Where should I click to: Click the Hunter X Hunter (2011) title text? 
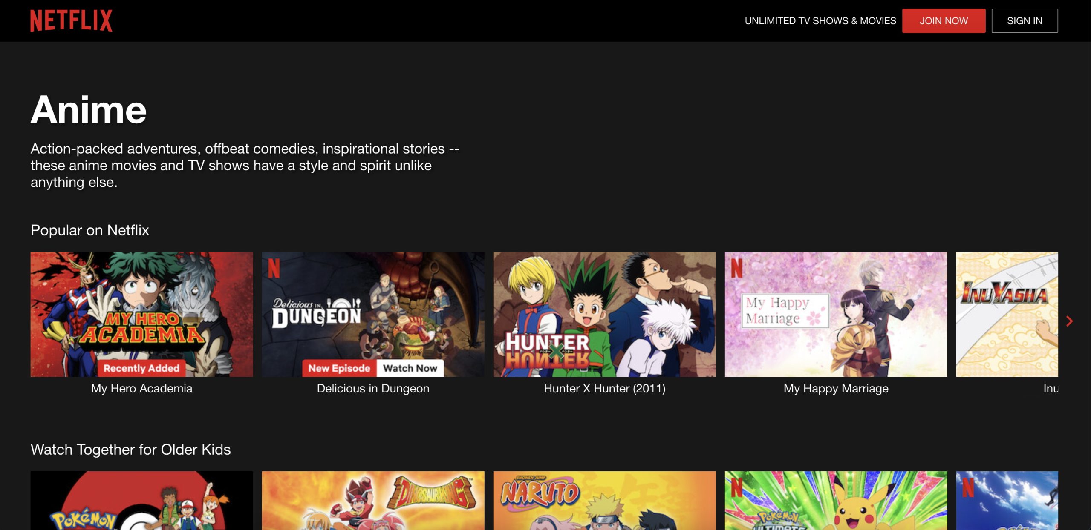(604, 388)
